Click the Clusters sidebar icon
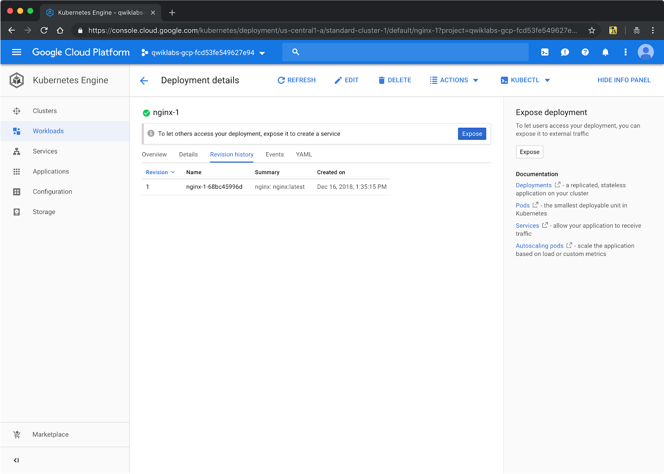The width and height of the screenshot is (664, 474). pos(17,111)
